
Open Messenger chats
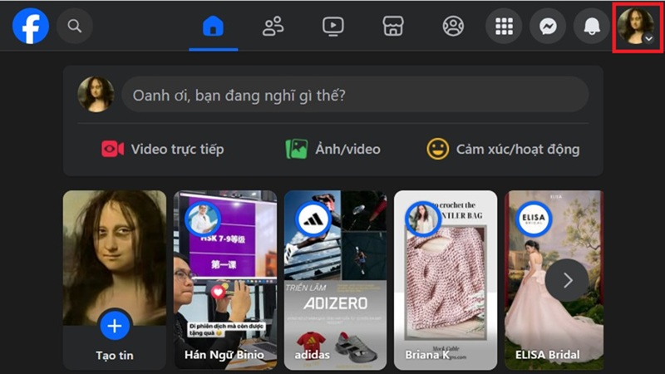click(x=548, y=27)
